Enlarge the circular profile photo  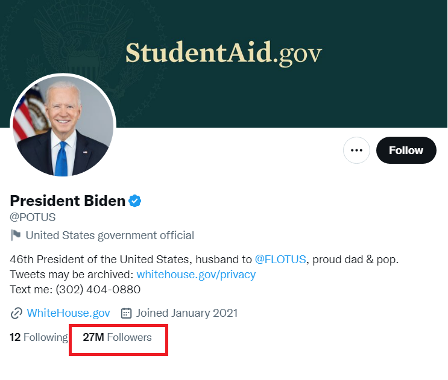pyautogui.click(x=63, y=126)
